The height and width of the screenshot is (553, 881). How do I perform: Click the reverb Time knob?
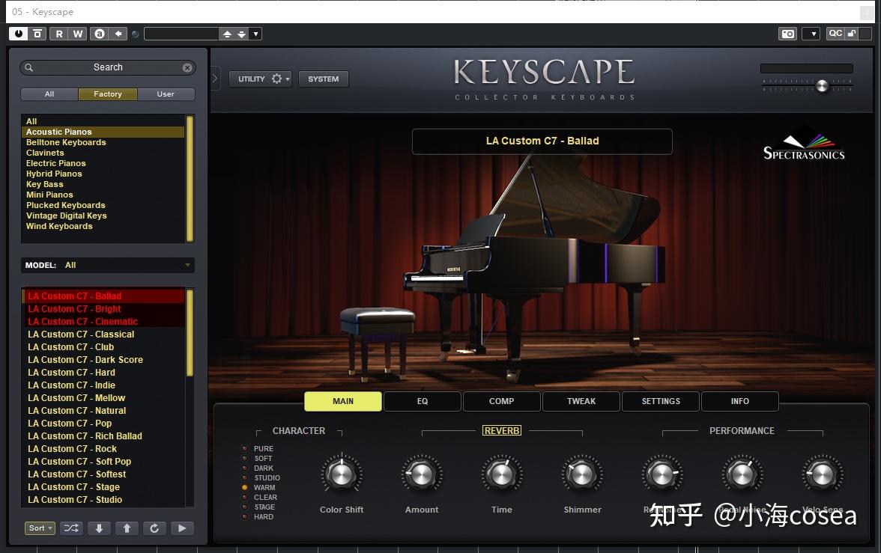[502, 474]
